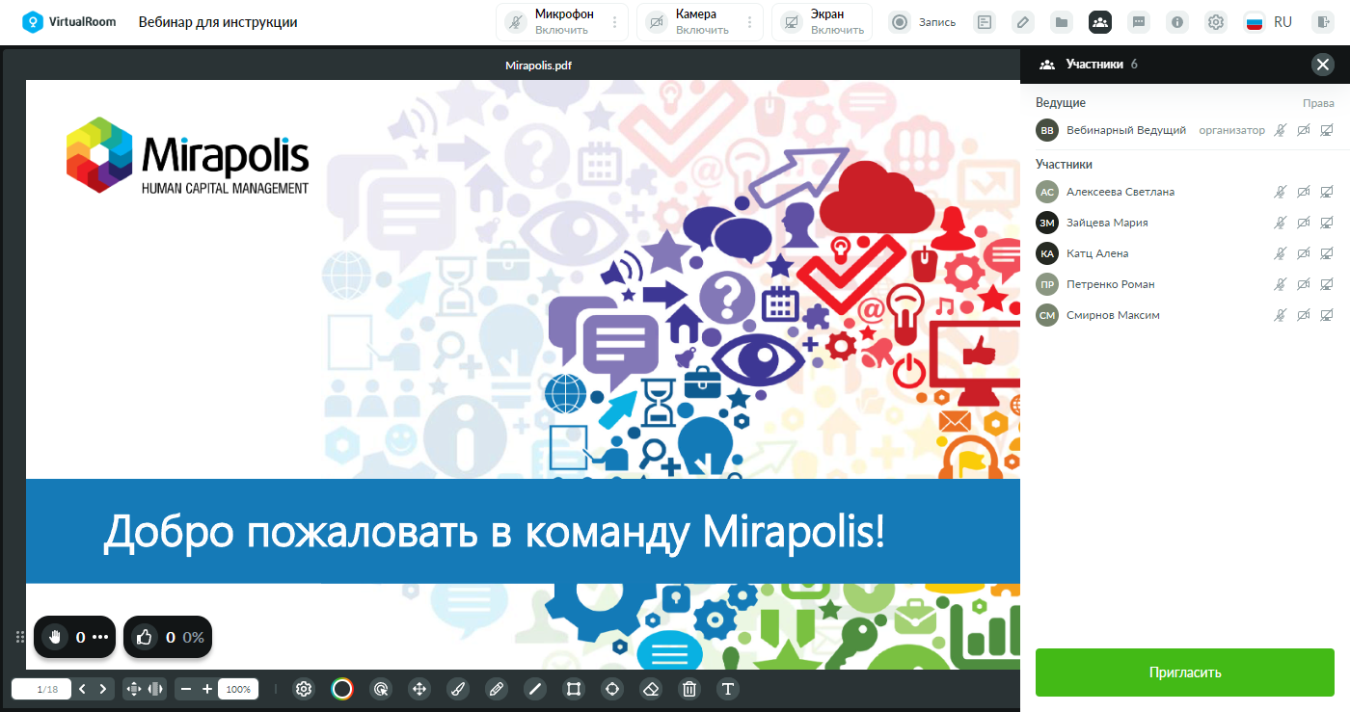Viewport: 1350px width, 712px height.
Task: Click the green Пригласить button
Action: pyautogui.click(x=1185, y=672)
